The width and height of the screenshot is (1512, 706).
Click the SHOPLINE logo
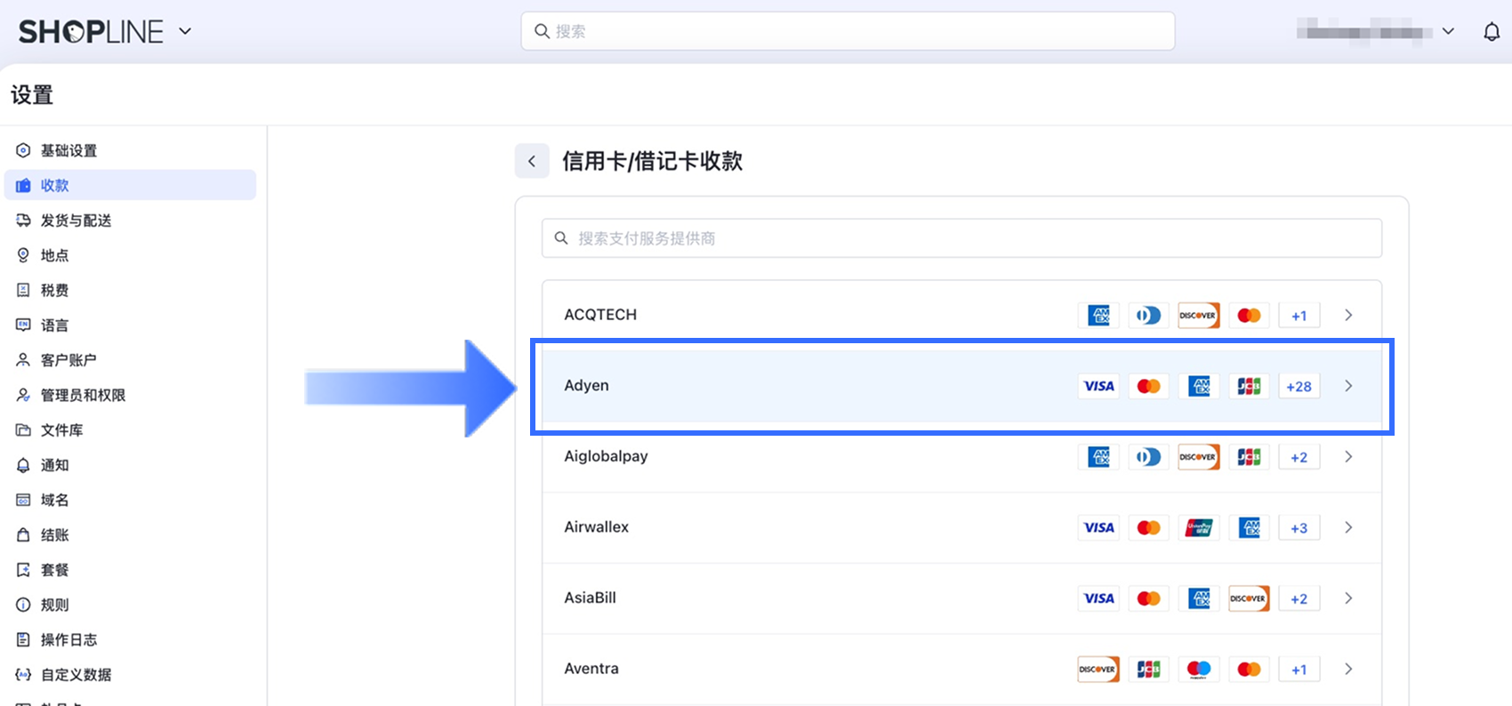click(x=92, y=32)
